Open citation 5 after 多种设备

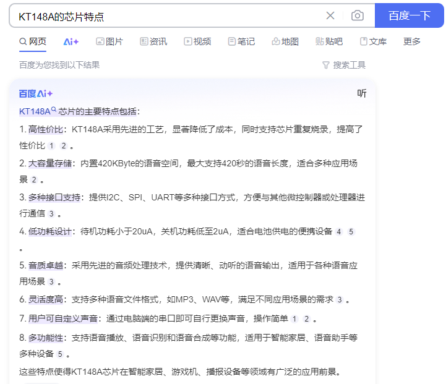pyautogui.click(x=60, y=354)
